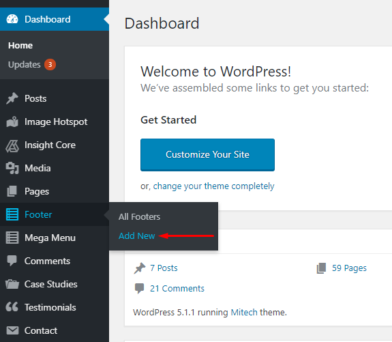The image size is (392, 342).
Task: Click the Testimonials quote-mark icon
Action: click(x=12, y=307)
